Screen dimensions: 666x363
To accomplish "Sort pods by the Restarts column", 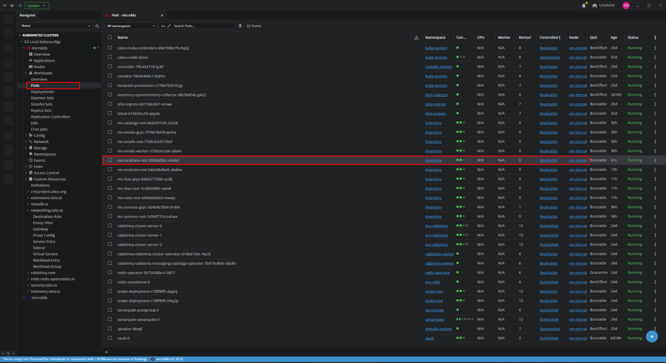I will tap(525, 37).
